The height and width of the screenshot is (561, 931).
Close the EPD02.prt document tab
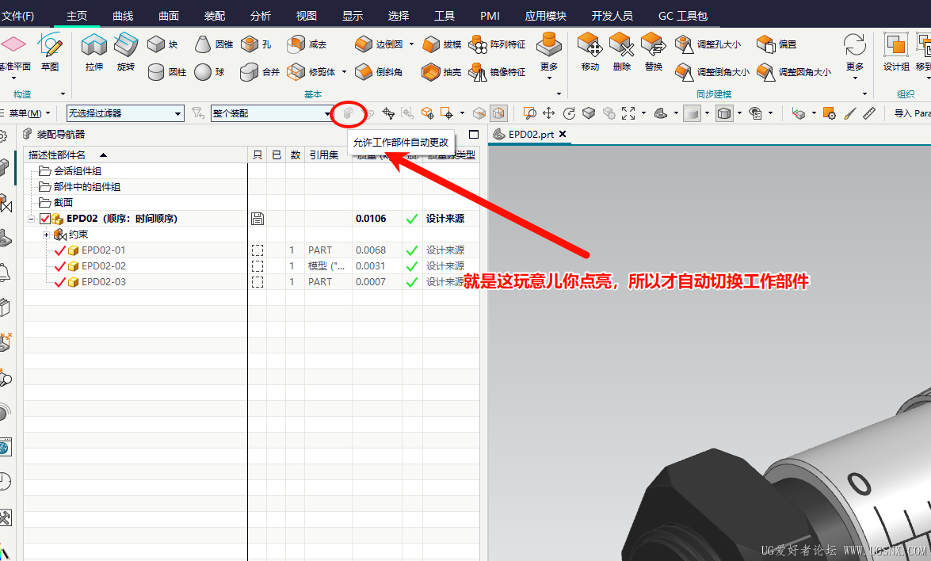tap(563, 134)
